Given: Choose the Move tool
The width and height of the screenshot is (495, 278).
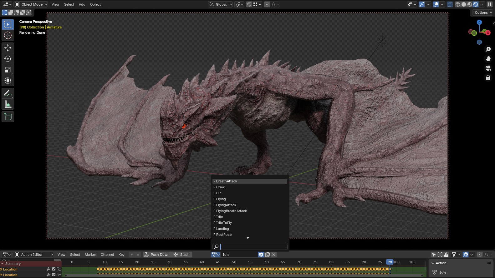Looking at the screenshot, I should tap(8, 48).
